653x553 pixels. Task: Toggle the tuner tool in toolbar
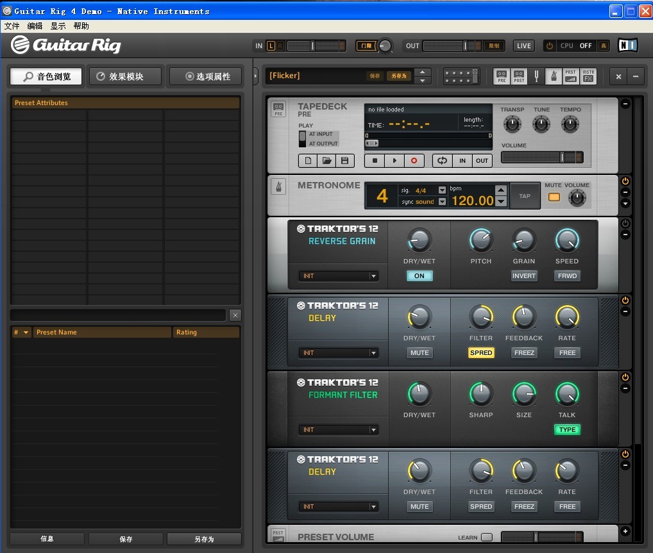point(536,76)
